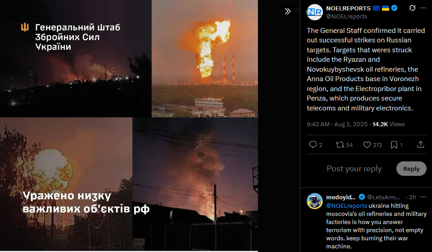Bookmark the NOELREPORTS post
Viewport: 432px width, 252px height.
[394, 145]
